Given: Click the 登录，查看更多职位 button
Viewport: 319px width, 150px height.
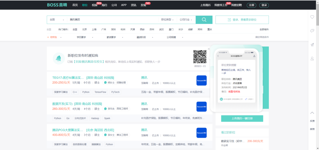Looking at the screenshot, I should pos(242,20).
